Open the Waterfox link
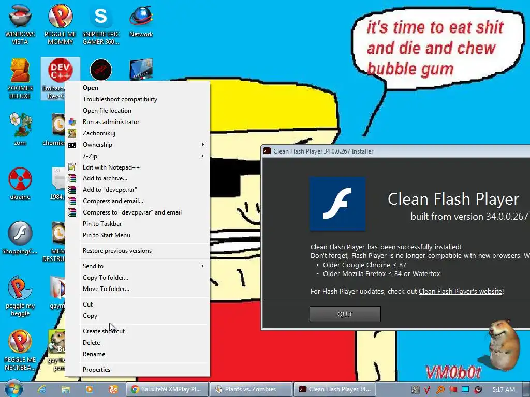The height and width of the screenshot is (397, 530). point(426,274)
